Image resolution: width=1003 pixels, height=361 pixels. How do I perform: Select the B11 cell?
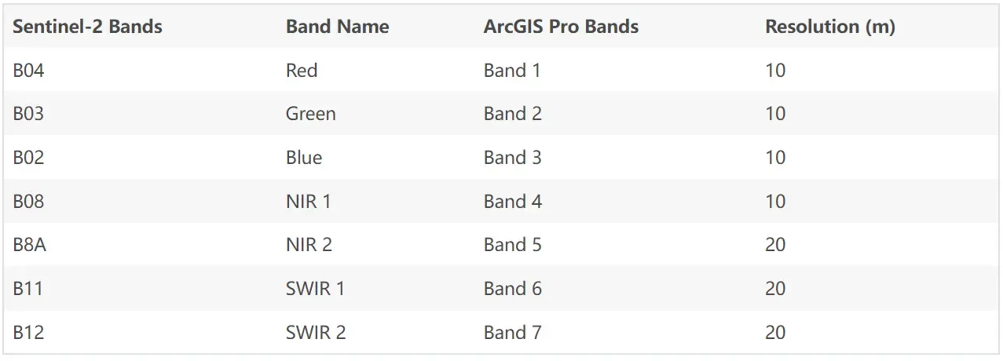click(x=27, y=289)
